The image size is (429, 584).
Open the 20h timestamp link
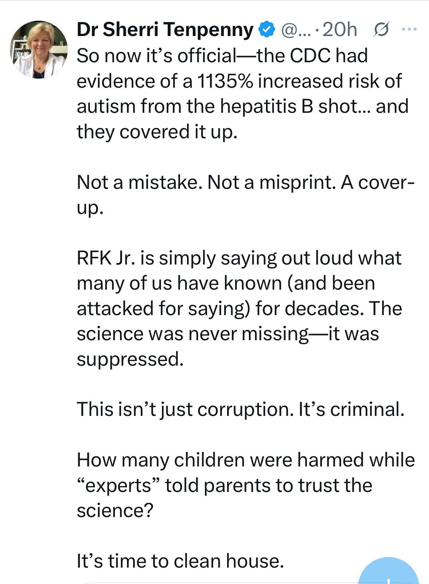[x=340, y=30]
